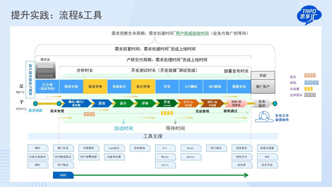Select the Jmeter tool box
Screen dimensions: 332x187
[191, 157]
